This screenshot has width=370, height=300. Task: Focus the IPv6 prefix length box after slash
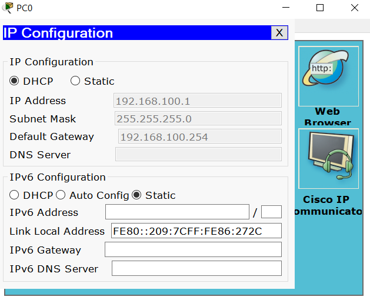click(x=271, y=212)
